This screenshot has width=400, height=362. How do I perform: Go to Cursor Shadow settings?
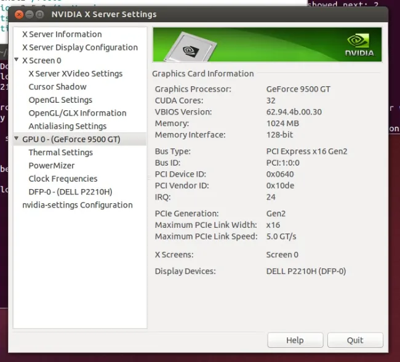pos(57,87)
